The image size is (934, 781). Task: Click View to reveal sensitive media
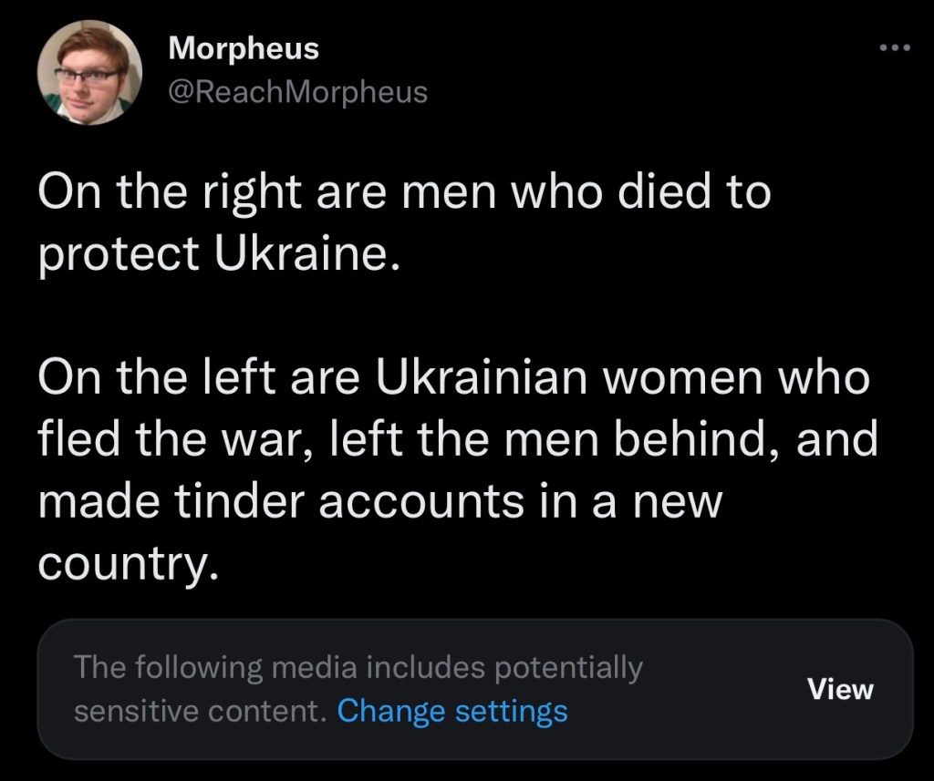[840, 689]
